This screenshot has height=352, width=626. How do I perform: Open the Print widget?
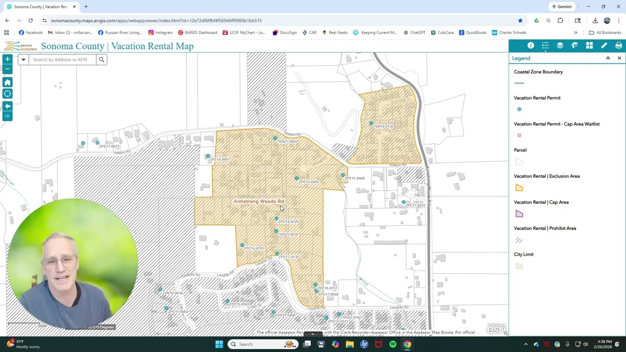619,45
